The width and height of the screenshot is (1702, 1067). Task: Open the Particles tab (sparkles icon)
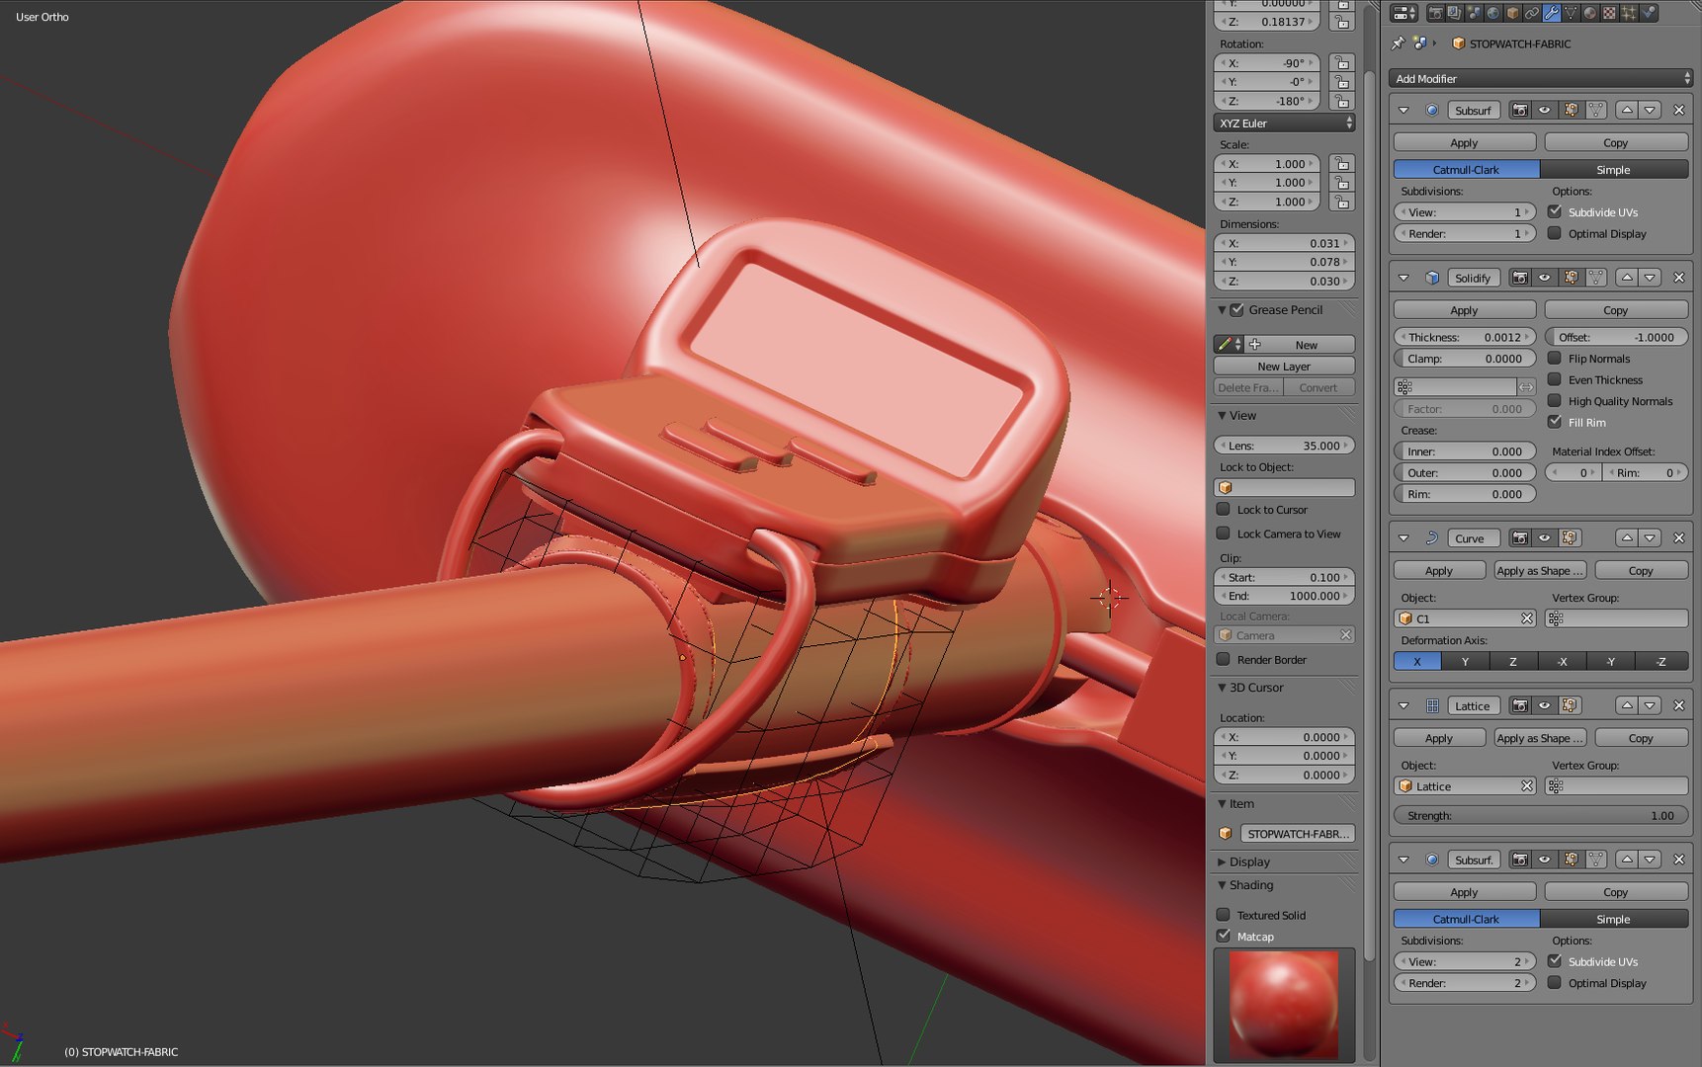coord(1629,13)
